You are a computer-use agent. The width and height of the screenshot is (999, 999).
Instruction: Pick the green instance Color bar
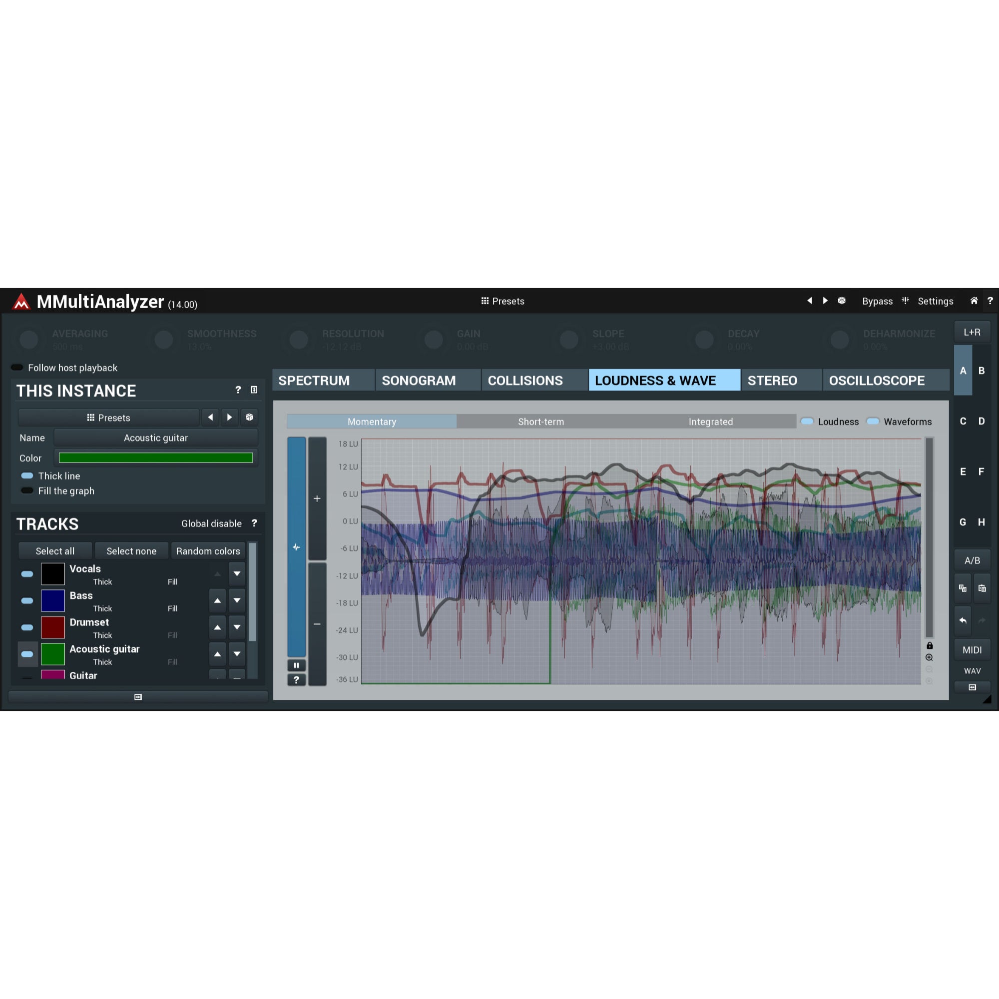coord(156,458)
